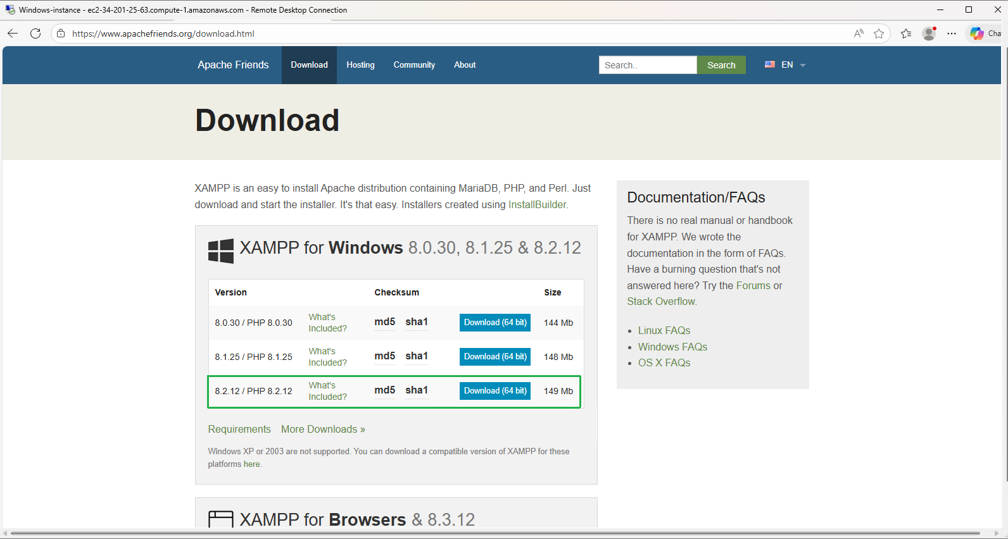Open the browser profile avatar
The height and width of the screenshot is (539, 1008).
(x=929, y=34)
